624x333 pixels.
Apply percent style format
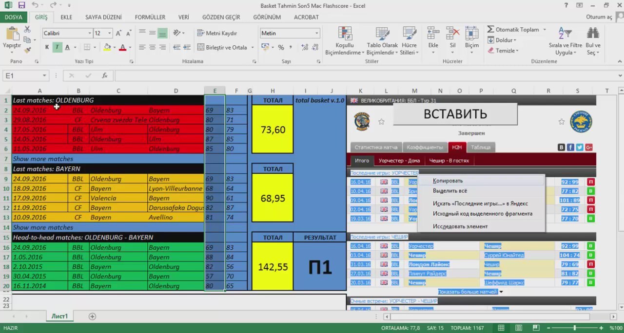(x=281, y=47)
